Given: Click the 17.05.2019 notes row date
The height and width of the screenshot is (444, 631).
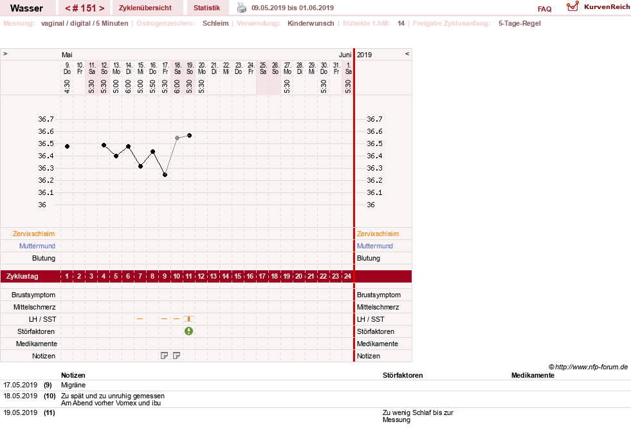Looking at the screenshot, I should click(x=20, y=385).
